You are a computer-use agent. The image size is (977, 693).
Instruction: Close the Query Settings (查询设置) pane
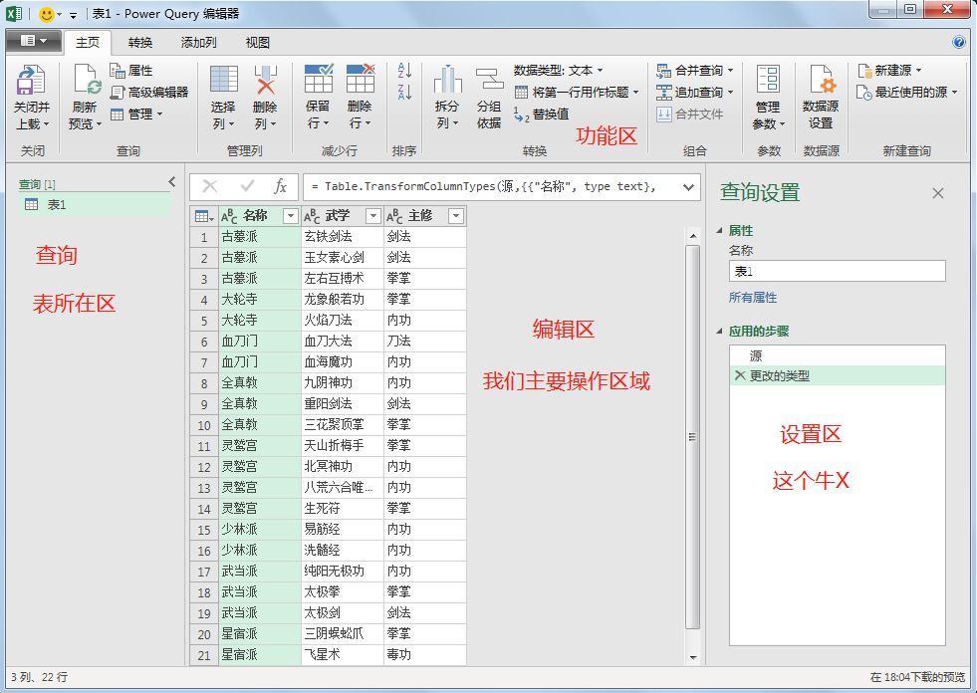pos(938,193)
